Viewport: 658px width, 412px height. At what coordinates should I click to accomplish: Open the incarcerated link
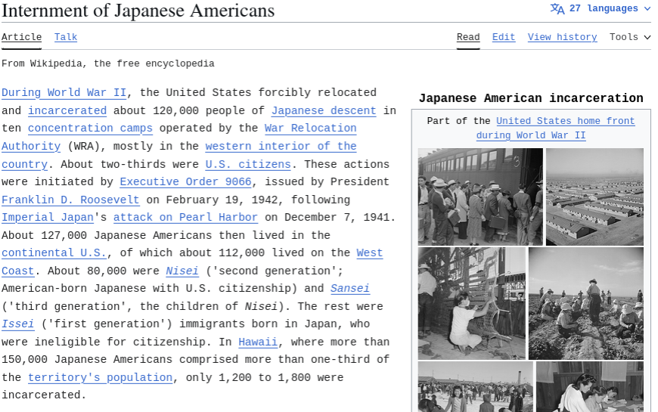point(67,110)
